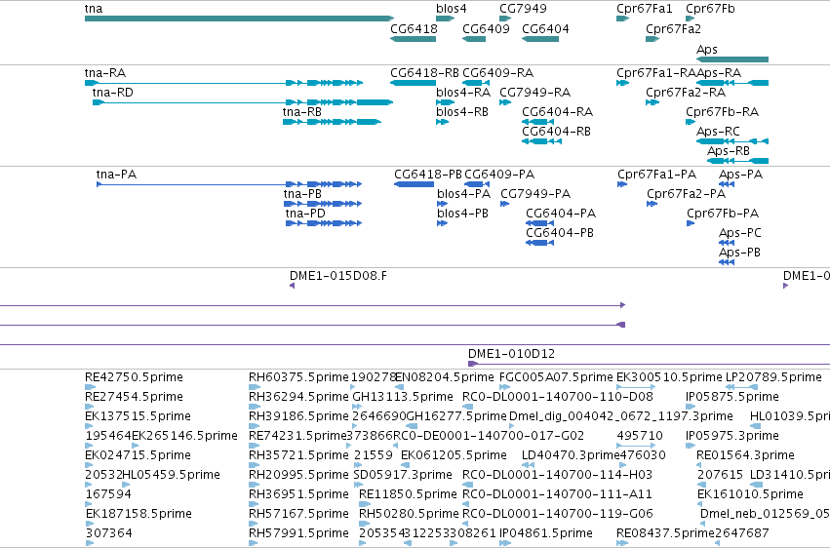Click the Cpr67Fa2 gene glyph
This screenshot has width=830, height=548.
652,39
